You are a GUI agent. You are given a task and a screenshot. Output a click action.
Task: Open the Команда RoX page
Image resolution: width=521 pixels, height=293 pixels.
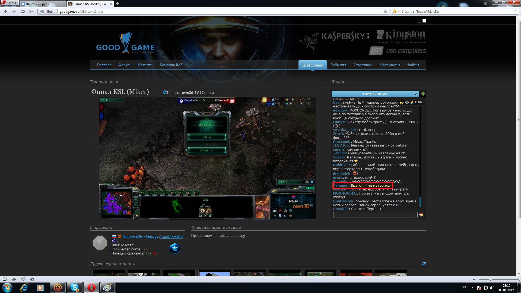[x=171, y=65]
